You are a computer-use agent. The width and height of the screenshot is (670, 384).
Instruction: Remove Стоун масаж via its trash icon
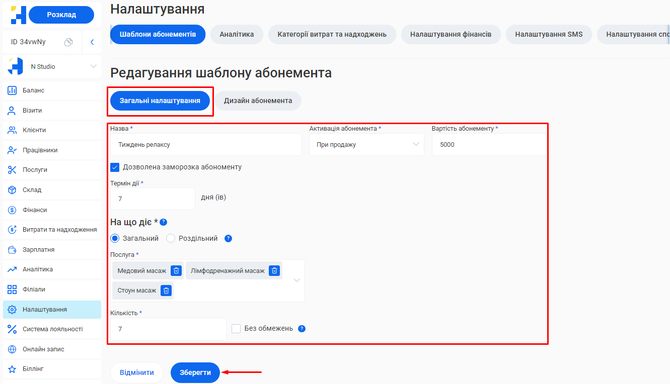coord(166,290)
